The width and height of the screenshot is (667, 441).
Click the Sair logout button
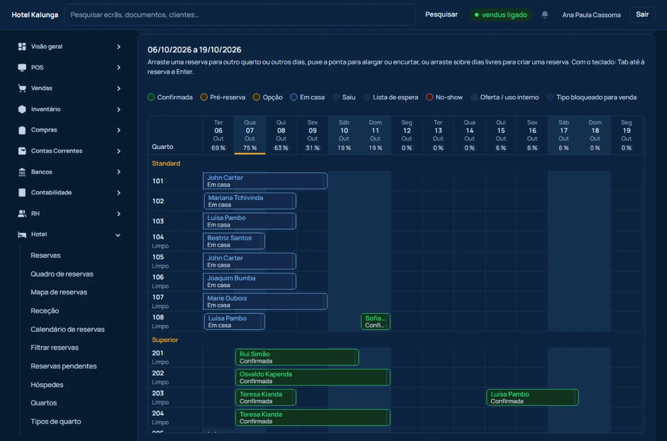(643, 14)
